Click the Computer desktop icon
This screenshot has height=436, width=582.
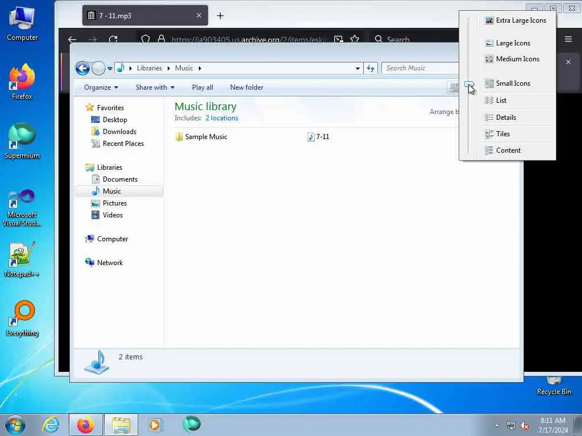[x=22, y=23]
